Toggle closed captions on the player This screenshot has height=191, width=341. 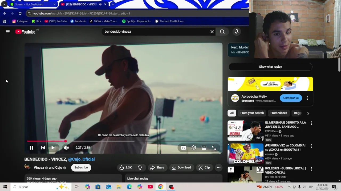184,148
